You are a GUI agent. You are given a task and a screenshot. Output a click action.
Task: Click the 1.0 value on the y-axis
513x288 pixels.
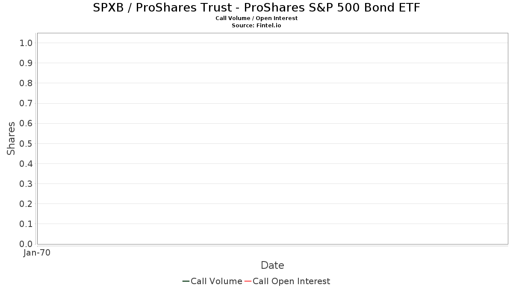(x=26, y=43)
